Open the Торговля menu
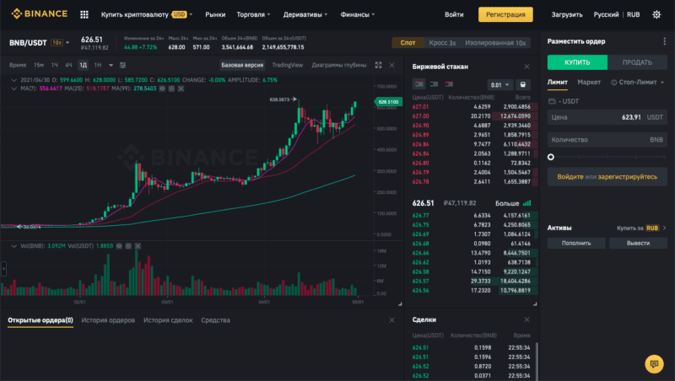The width and height of the screenshot is (675, 381). point(253,14)
